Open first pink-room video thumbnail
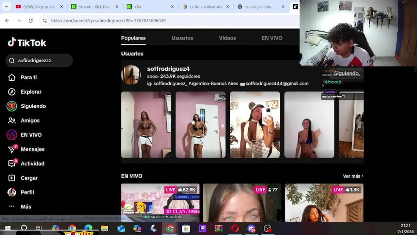The height and width of the screenshot is (235, 417). point(146,125)
